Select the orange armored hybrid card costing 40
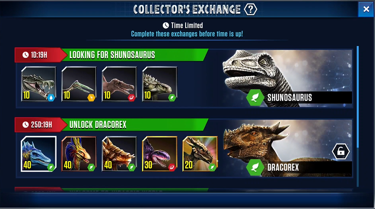The image size is (375, 209). [119, 154]
